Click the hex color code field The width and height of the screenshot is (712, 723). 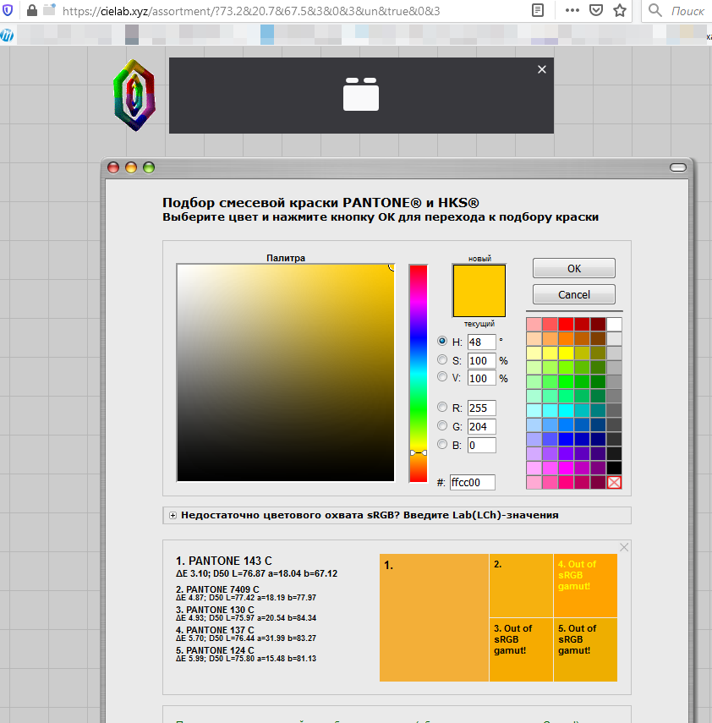(x=472, y=482)
